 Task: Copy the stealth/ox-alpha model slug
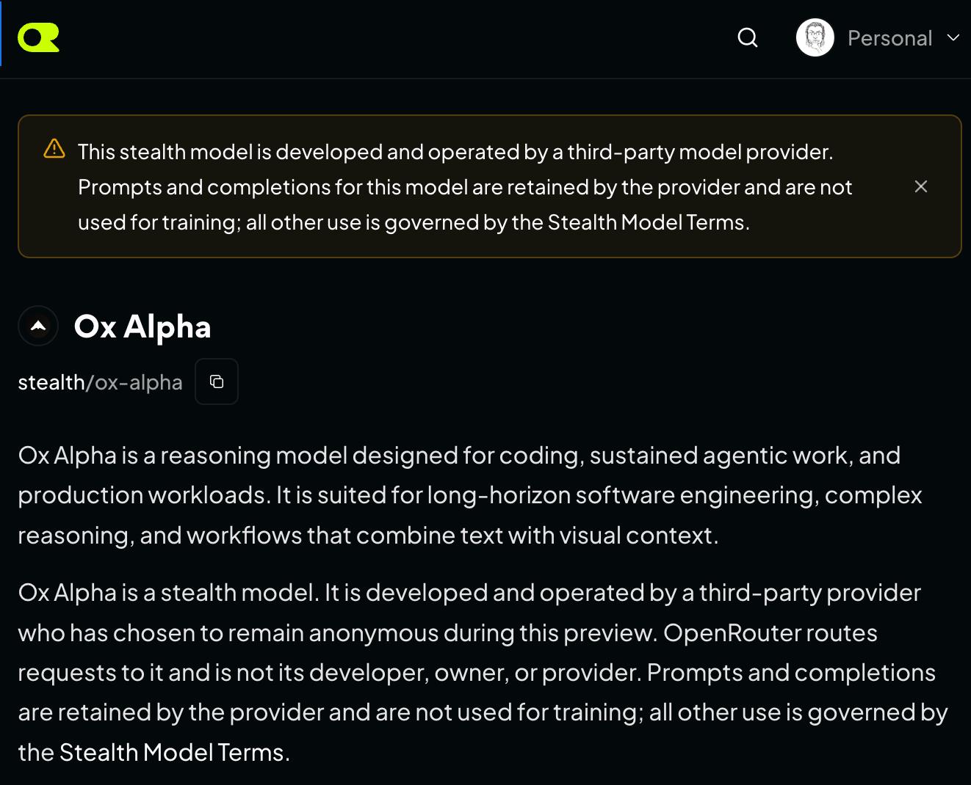point(217,381)
